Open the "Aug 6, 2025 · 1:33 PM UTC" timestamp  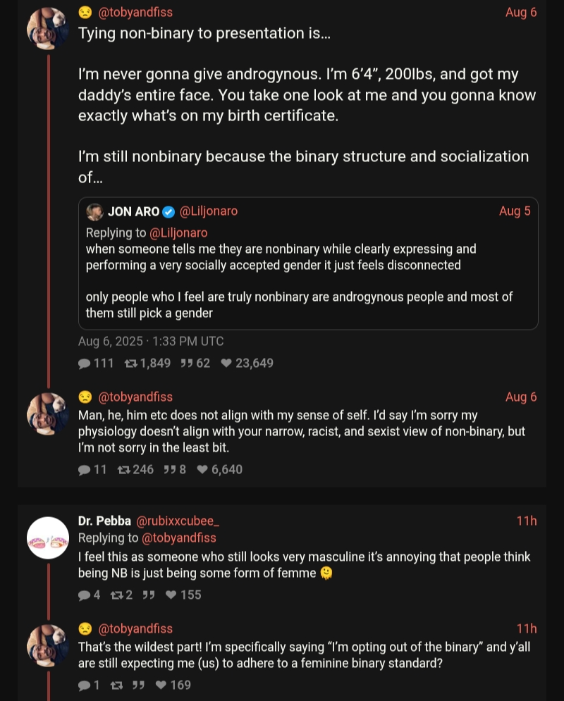(x=151, y=342)
